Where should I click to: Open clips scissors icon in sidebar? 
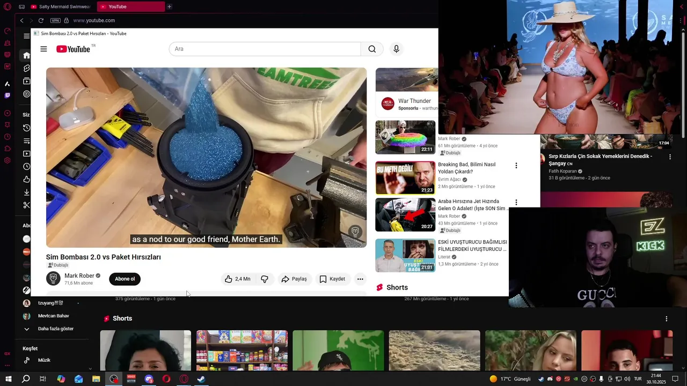[x=26, y=205]
